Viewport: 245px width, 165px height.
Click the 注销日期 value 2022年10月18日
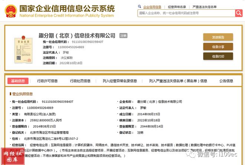[71, 63]
